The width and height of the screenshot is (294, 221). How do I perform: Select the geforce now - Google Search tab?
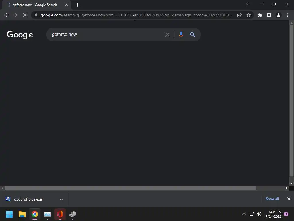[37, 5]
